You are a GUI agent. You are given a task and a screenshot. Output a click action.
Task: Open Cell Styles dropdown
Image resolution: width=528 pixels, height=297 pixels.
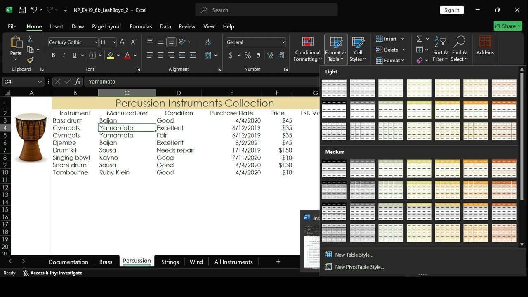point(358,49)
